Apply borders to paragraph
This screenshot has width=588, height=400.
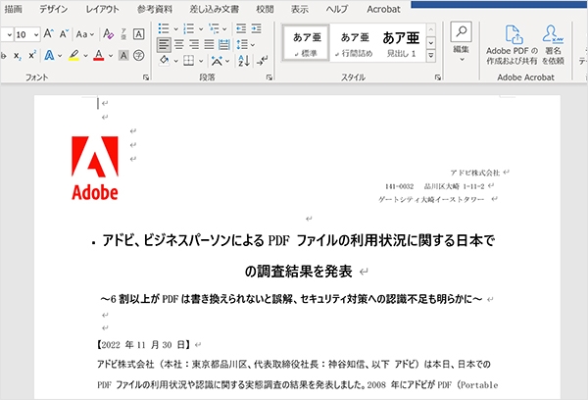[188, 61]
